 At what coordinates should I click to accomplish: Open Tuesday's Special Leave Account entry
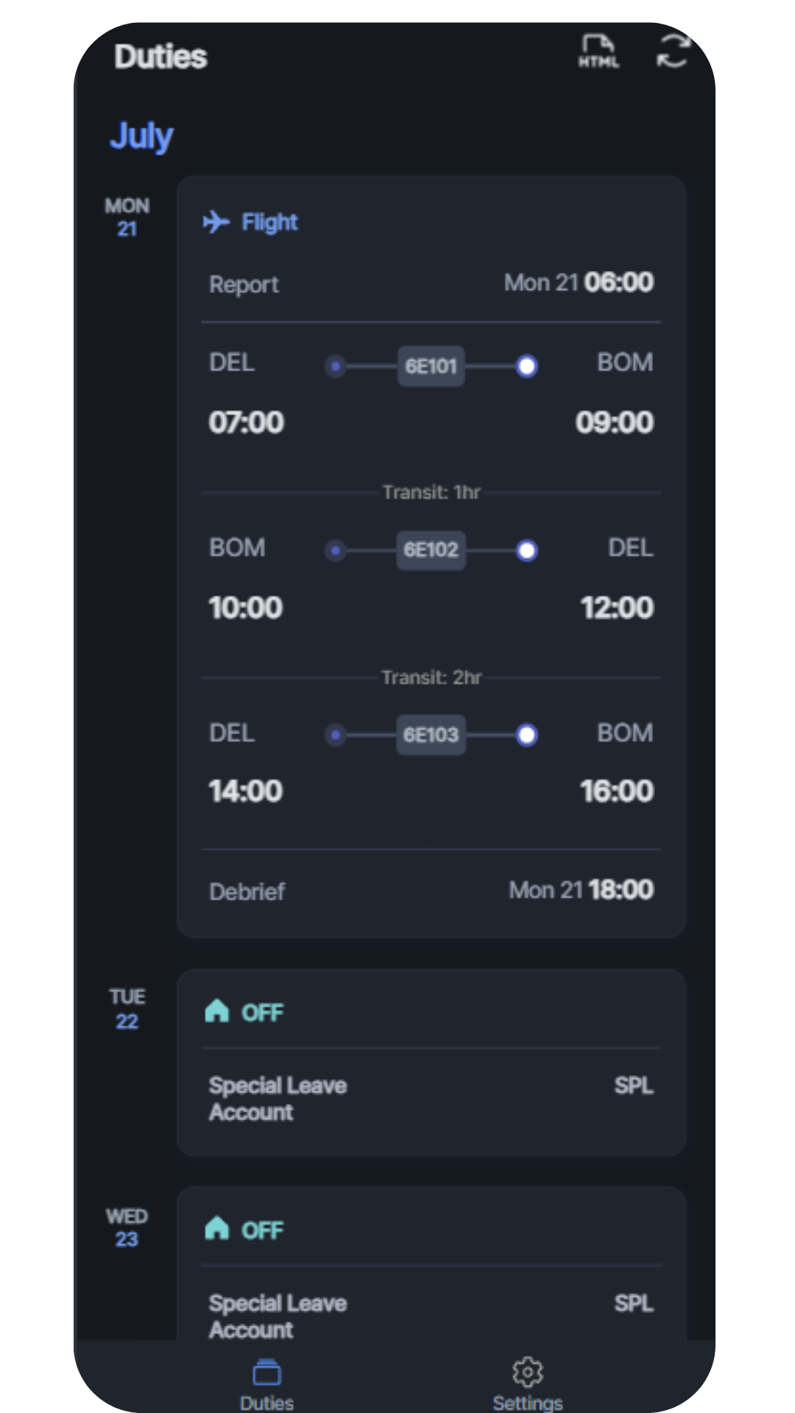coord(278,1099)
